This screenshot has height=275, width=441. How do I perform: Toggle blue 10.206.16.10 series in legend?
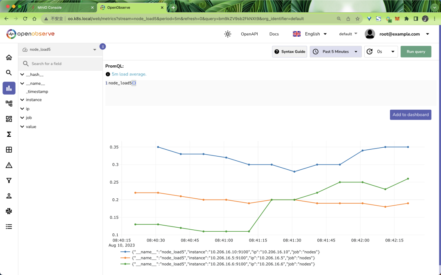point(226,252)
